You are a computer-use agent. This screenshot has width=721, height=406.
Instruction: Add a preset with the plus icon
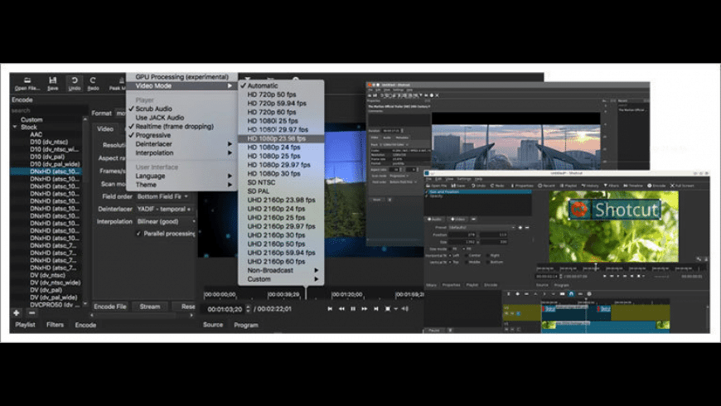[x=17, y=312]
